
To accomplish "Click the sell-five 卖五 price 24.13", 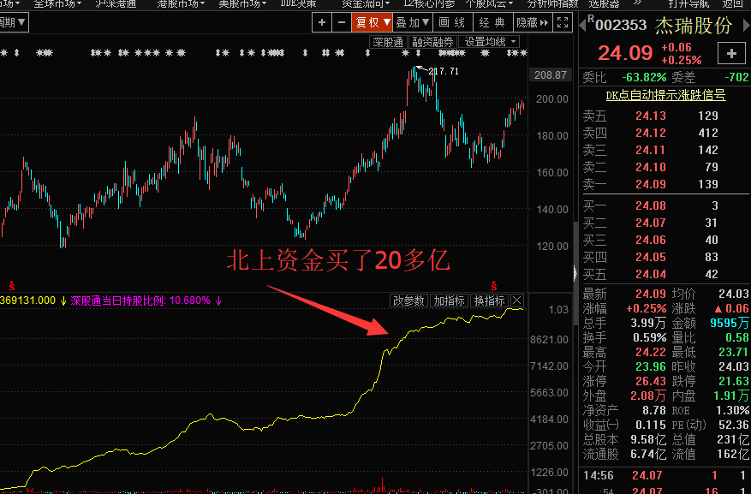I will click(x=651, y=116).
